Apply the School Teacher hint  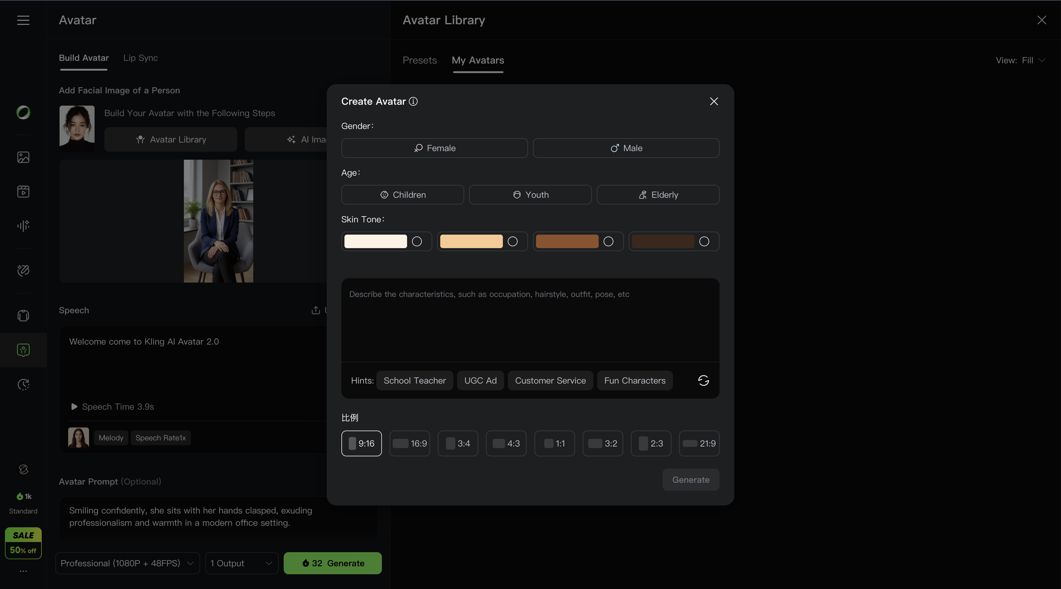tap(414, 380)
